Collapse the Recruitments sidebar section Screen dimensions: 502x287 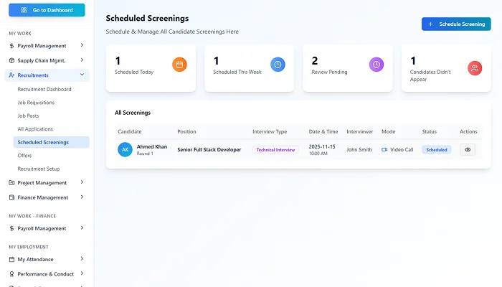click(82, 75)
